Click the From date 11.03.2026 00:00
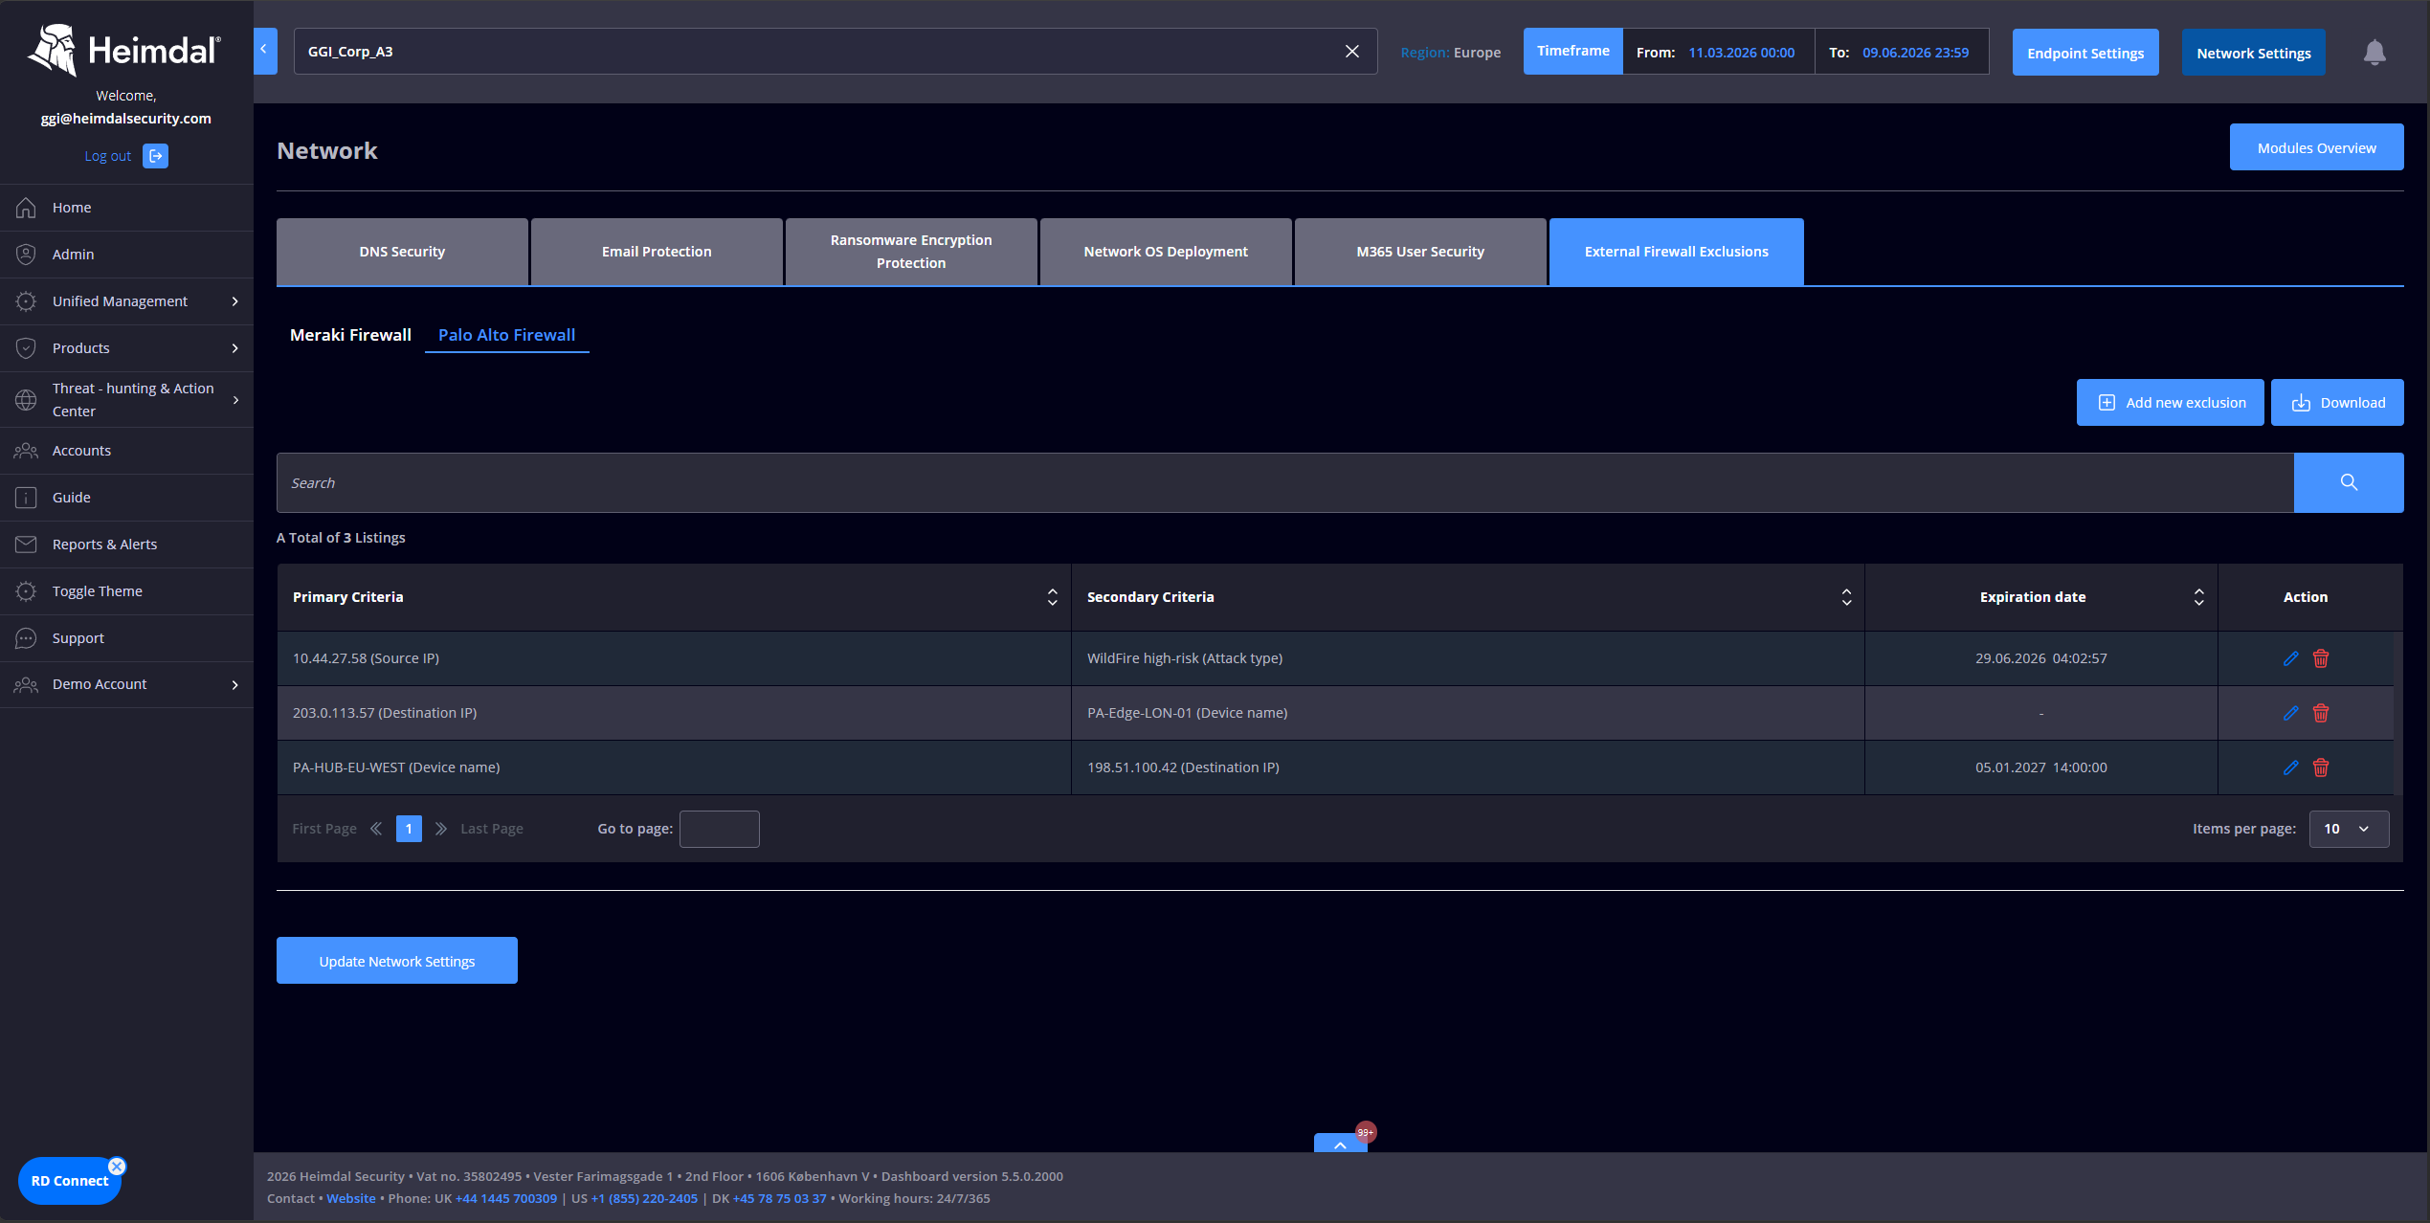This screenshot has height=1223, width=2430. coord(1741,53)
